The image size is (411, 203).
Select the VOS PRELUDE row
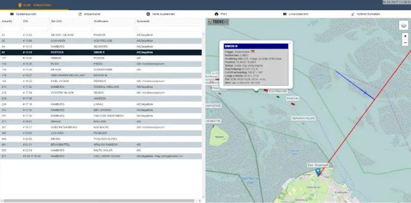101,41
